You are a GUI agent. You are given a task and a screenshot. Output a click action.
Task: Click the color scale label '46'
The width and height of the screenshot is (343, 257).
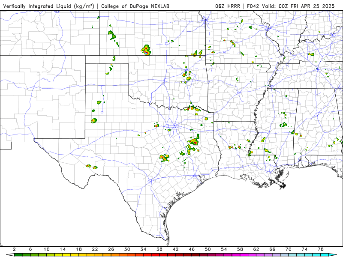point(192,249)
